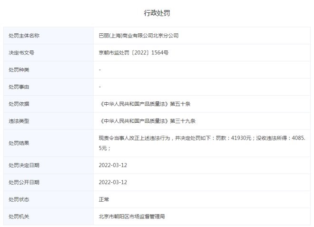Click the 处罚公开日期 label cell
The height and width of the screenshot is (227, 314).
[24, 182]
